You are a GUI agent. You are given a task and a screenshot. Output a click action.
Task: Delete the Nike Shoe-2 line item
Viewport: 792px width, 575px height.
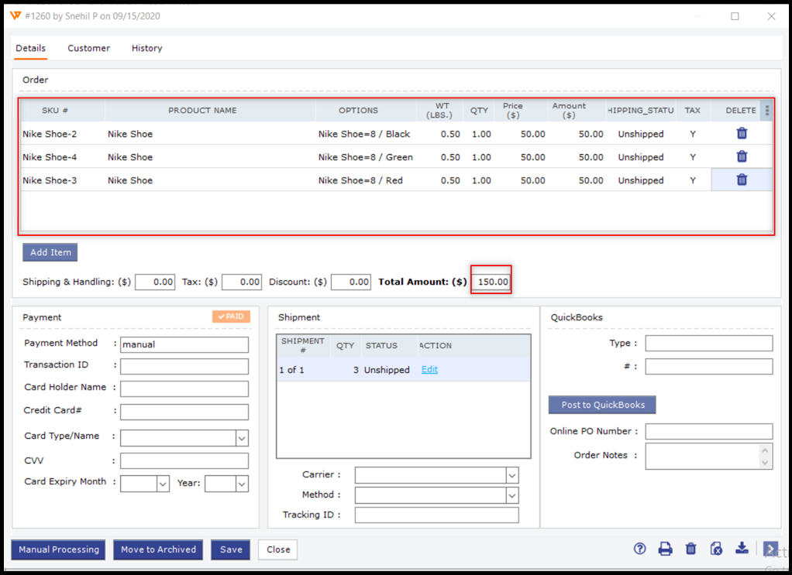coord(742,134)
